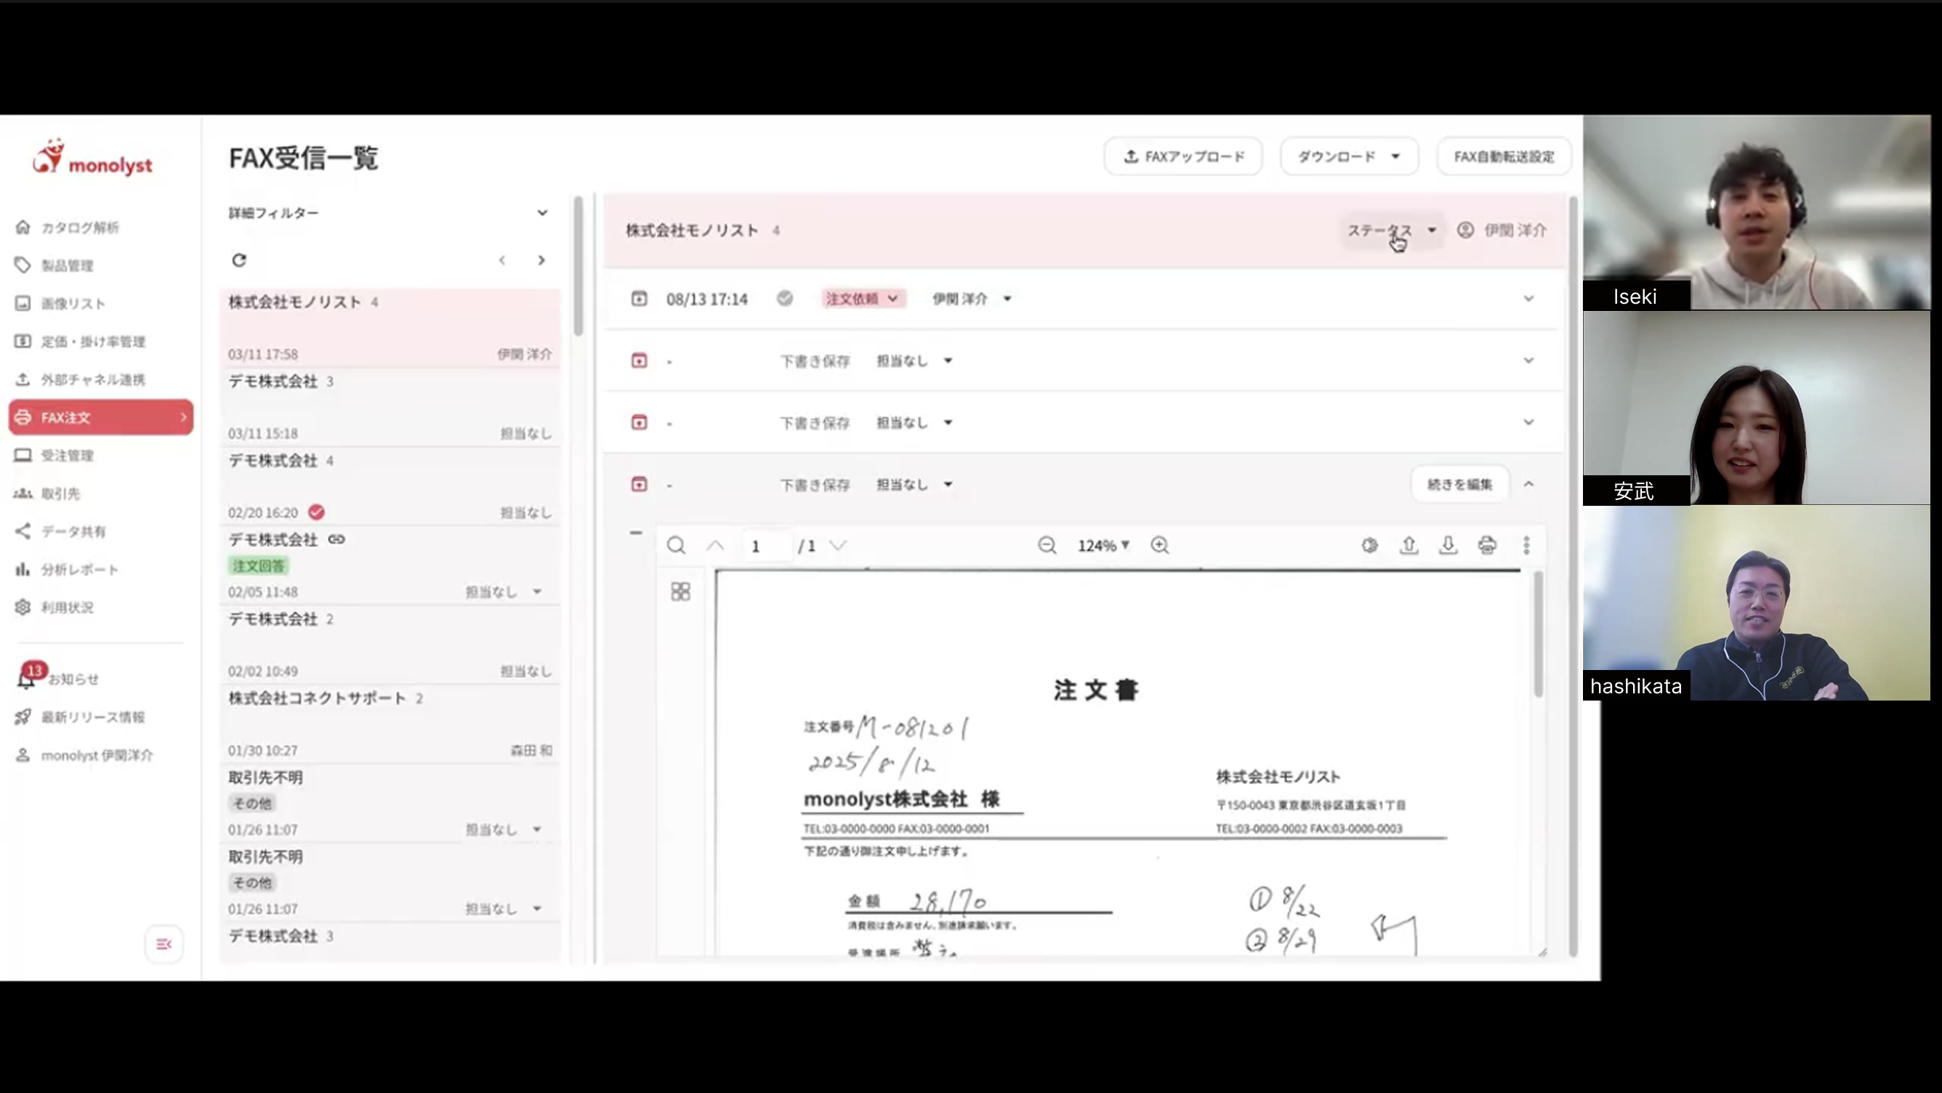Select 受注管理 in the sidebar
This screenshot has height=1093, width=1942.
(66, 455)
